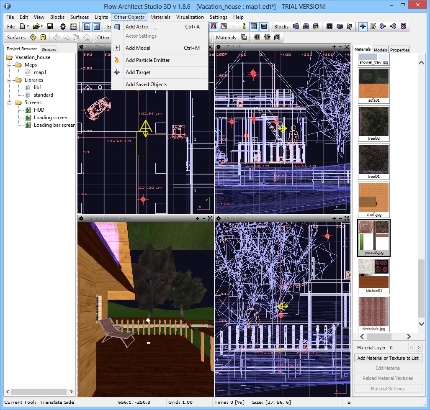Click the red magnet tool icon
The width and height of the screenshot is (430, 410).
[403, 27]
